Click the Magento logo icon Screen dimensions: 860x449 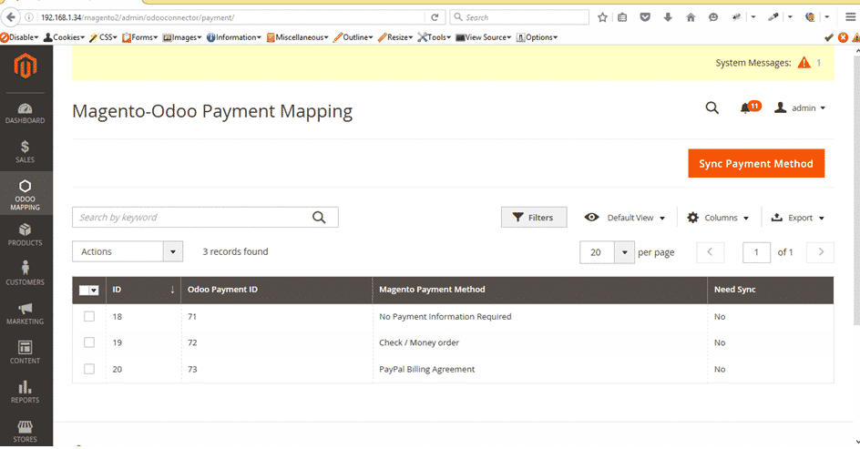[26, 66]
